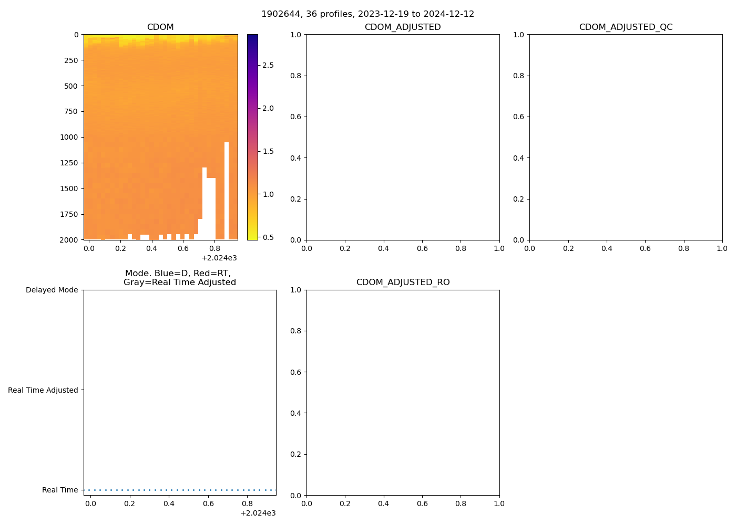Click the Real Time Adjusted y-axis label
This screenshot has width=736, height=525.
click(x=43, y=390)
